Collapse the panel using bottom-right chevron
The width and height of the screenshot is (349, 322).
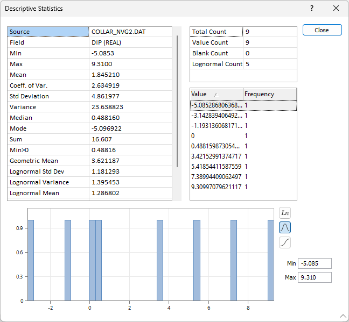click(343, 316)
